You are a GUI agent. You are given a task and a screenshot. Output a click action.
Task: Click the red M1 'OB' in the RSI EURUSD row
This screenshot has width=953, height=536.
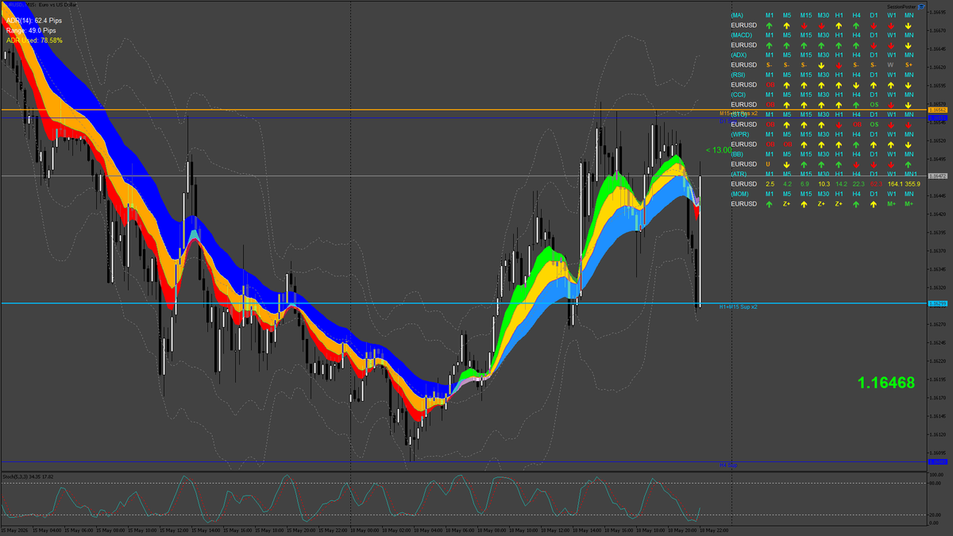pyautogui.click(x=770, y=85)
